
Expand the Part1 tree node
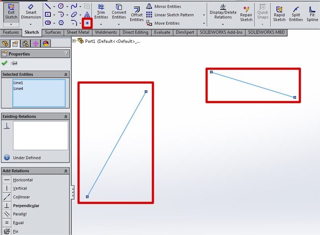pyautogui.click(x=74, y=41)
